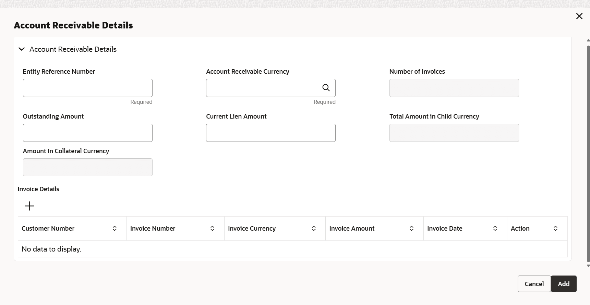Click the add invoice row plus icon
Screen dimensions: 590x305
click(30, 206)
